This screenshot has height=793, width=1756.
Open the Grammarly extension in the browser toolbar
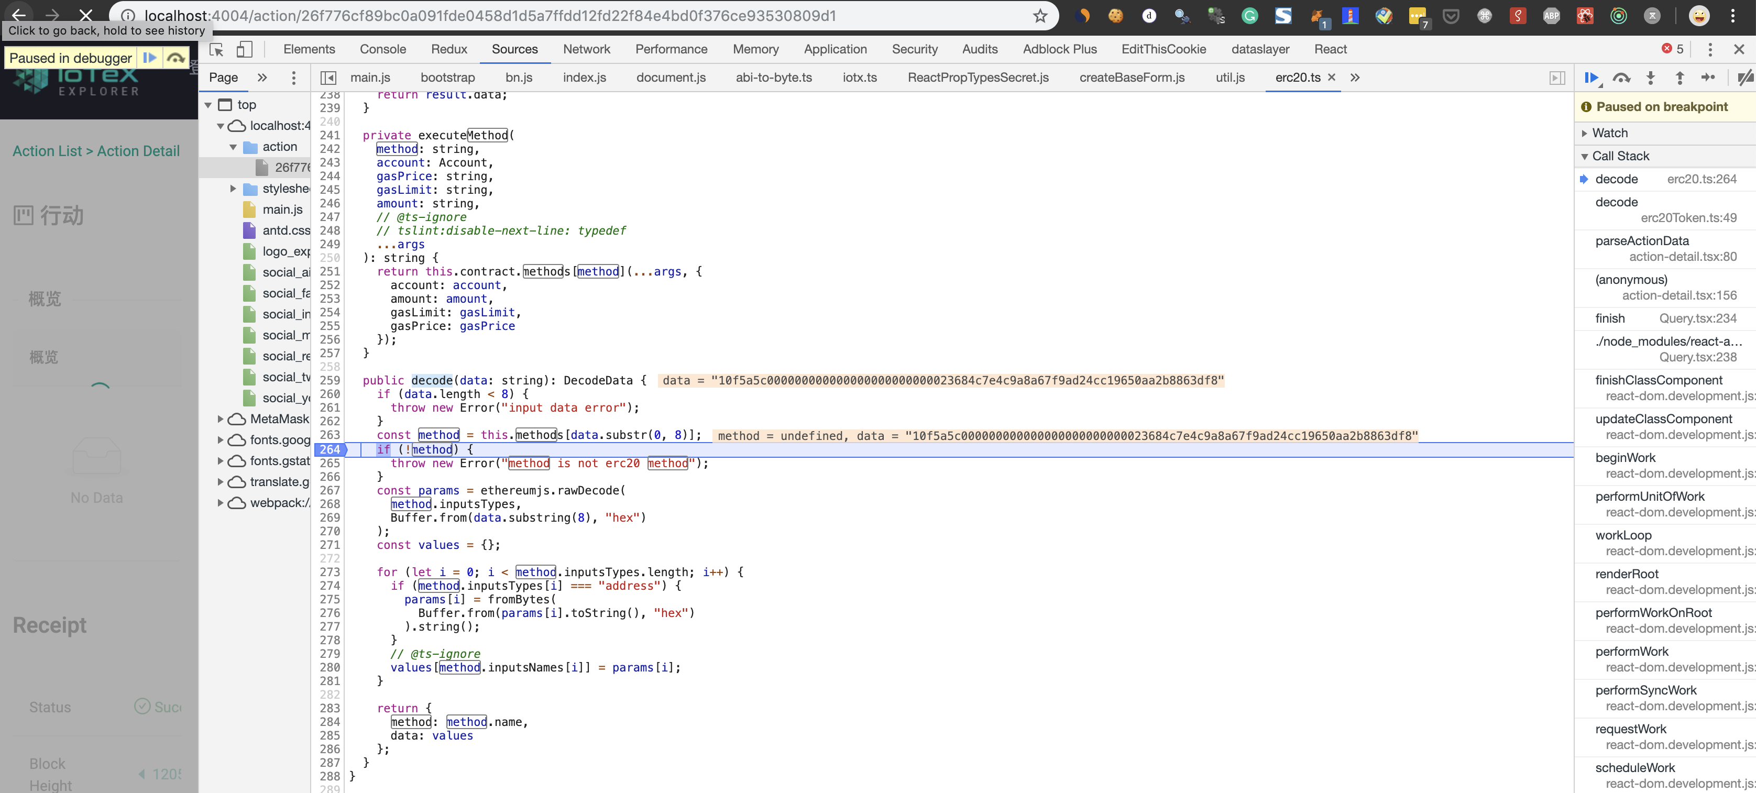[1249, 15]
